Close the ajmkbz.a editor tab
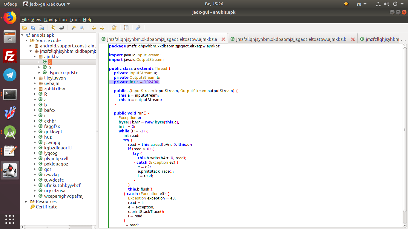The image size is (408, 229). [x=223, y=39]
